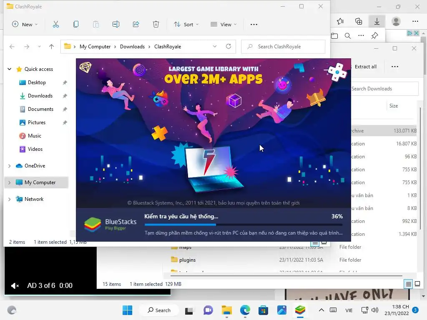Viewport: 427px width, 320px height.
Task: Click the Delete trash icon in ClashRoyale toolbar
Action: (x=156, y=25)
